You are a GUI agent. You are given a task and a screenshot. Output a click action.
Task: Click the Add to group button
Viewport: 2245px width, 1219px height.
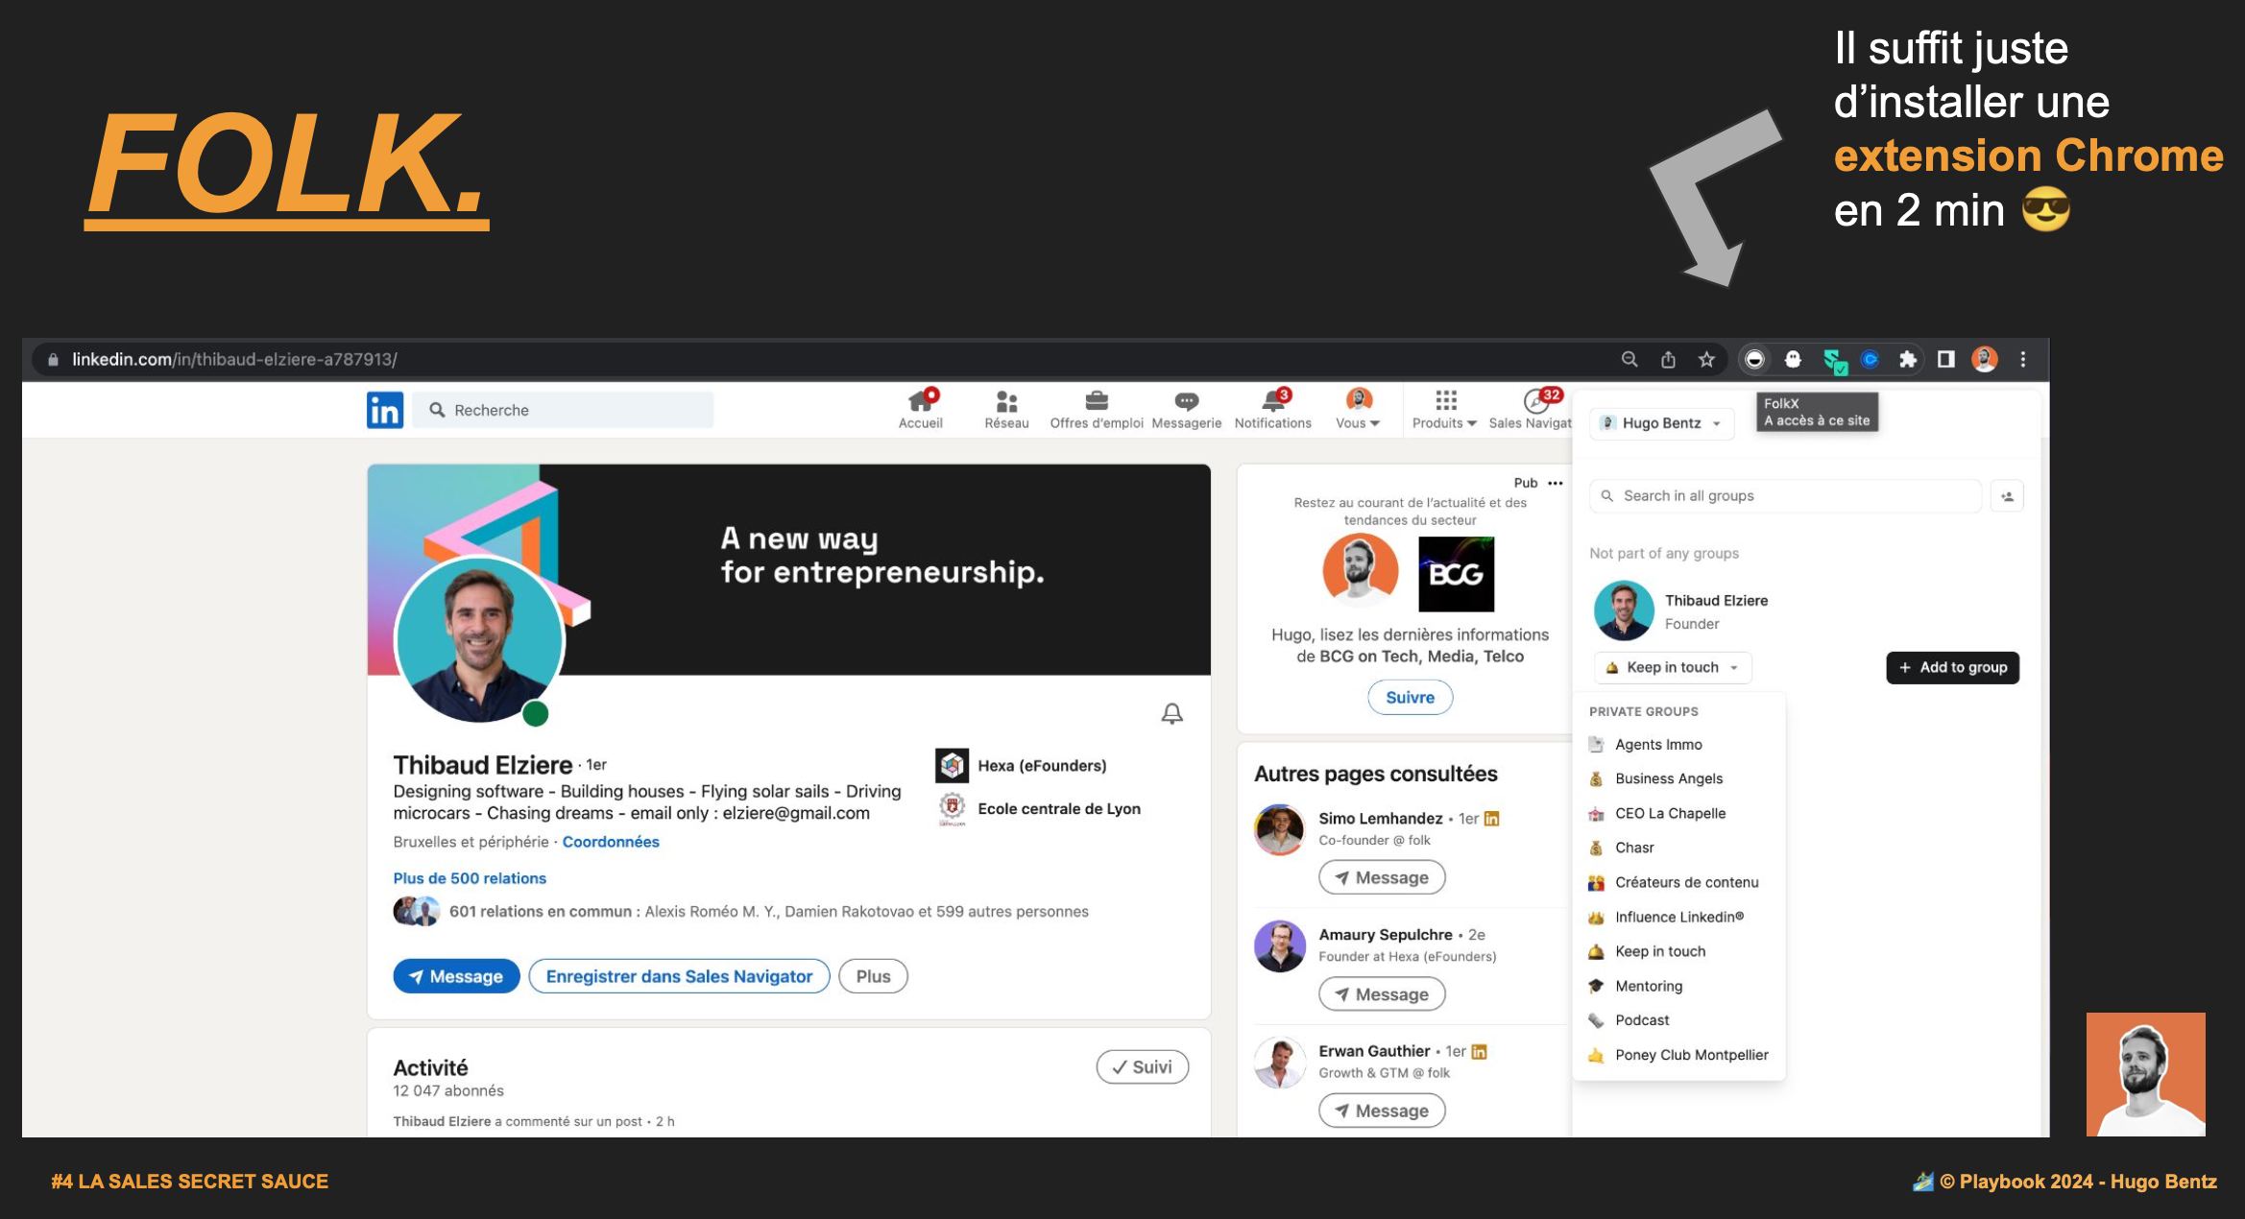1952,667
